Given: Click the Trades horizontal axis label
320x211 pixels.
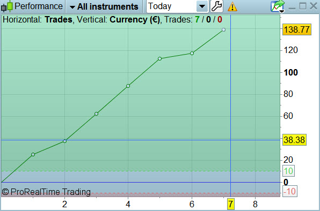Looking at the screenshot, I should [x=59, y=19].
